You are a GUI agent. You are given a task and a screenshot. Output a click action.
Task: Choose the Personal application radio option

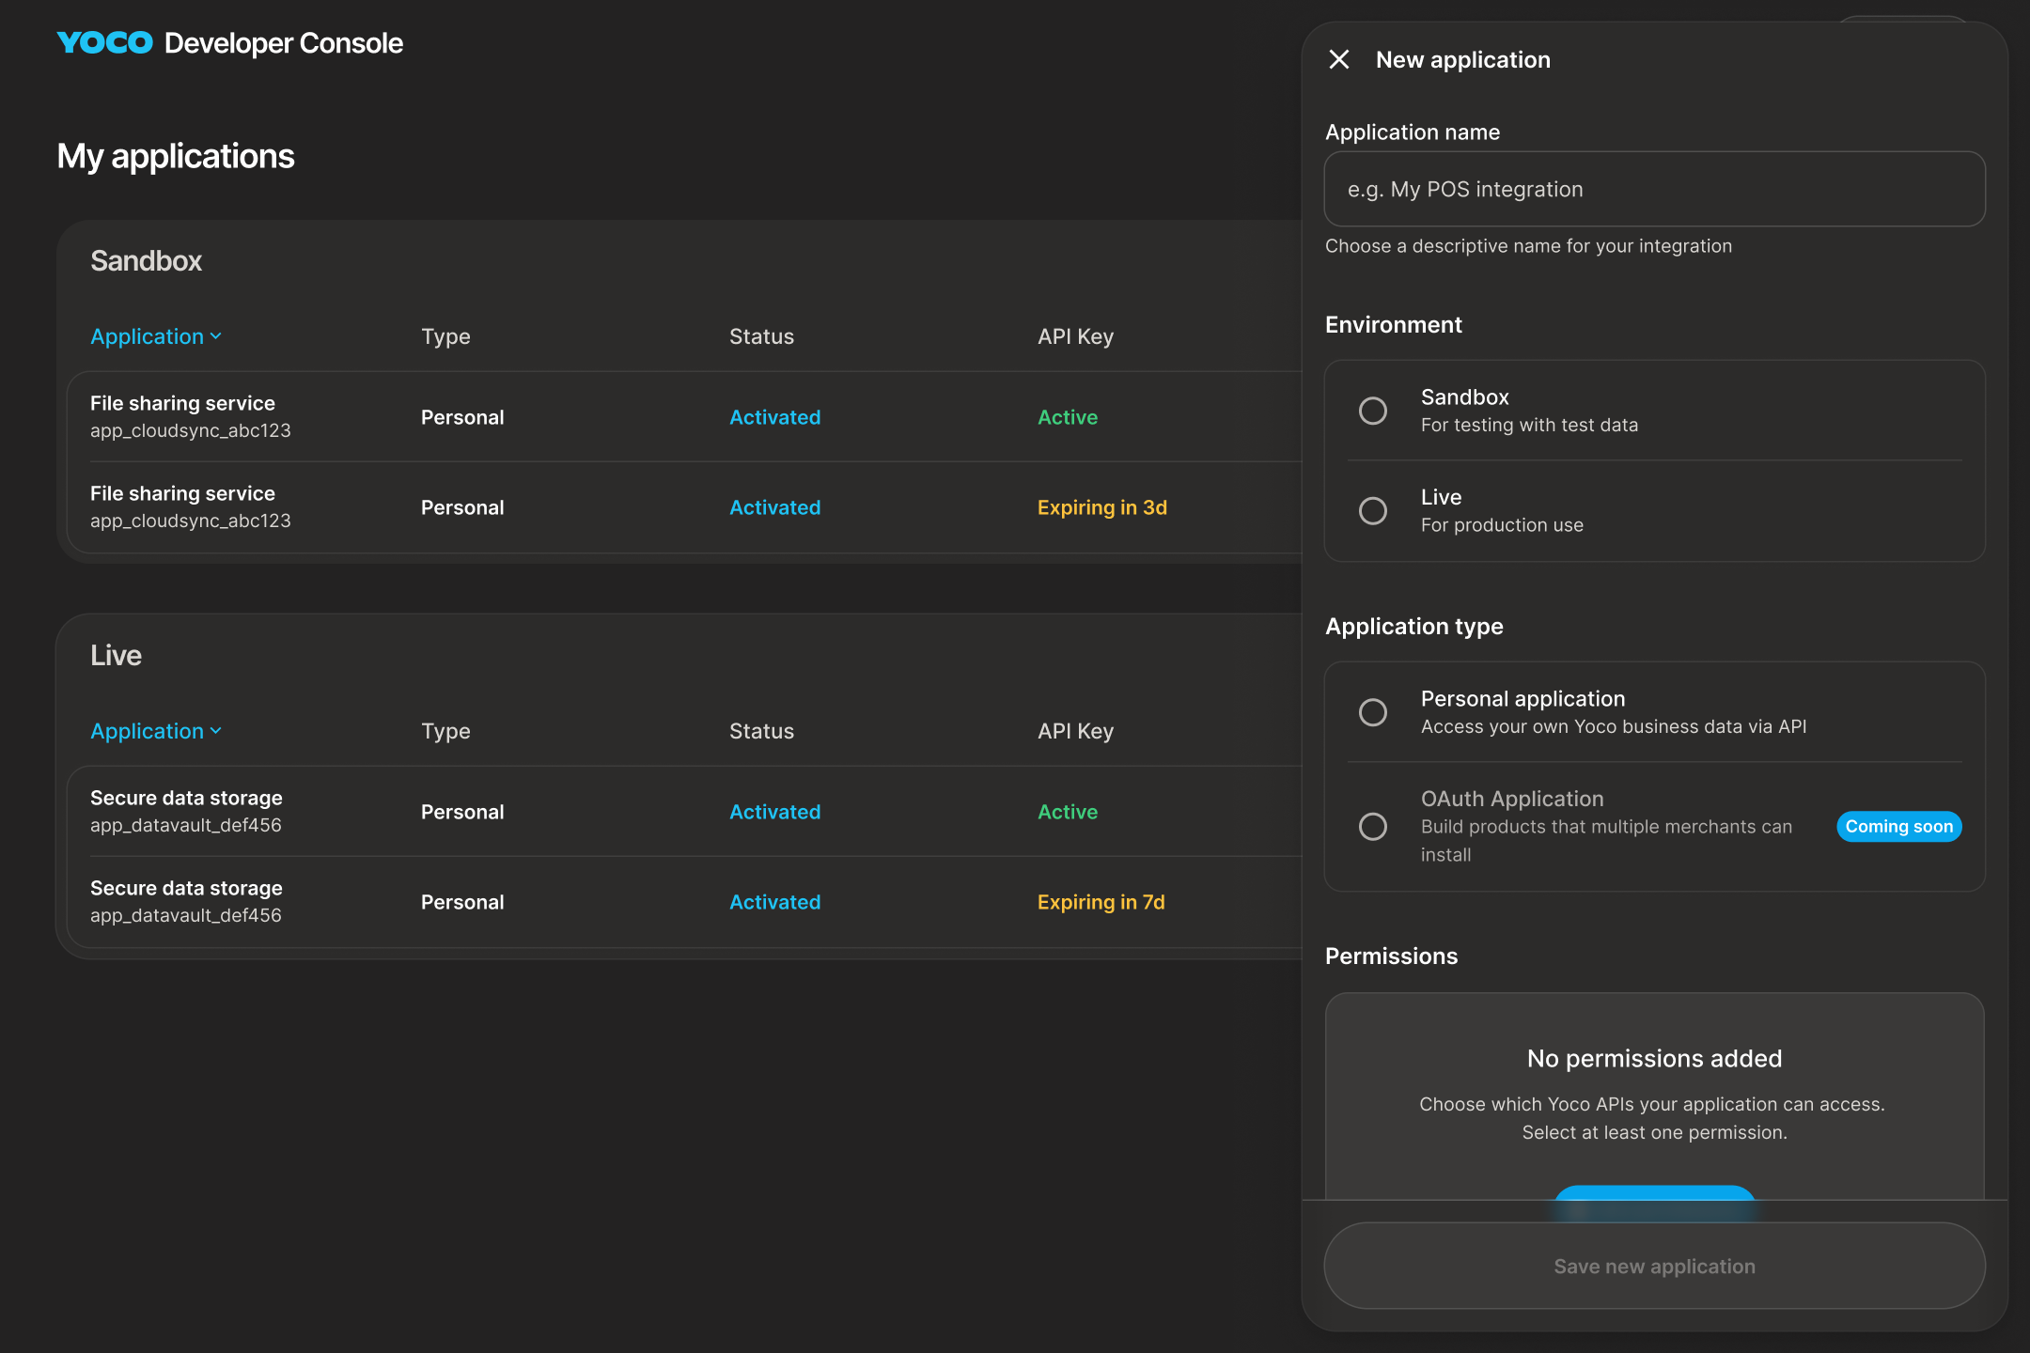tap(1373, 712)
